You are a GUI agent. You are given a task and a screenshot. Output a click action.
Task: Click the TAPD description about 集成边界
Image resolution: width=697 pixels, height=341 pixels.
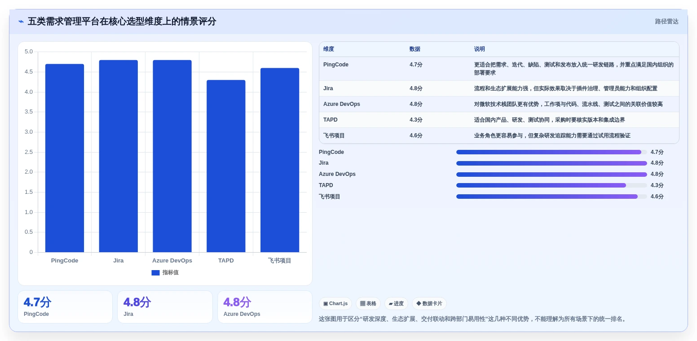(550, 120)
